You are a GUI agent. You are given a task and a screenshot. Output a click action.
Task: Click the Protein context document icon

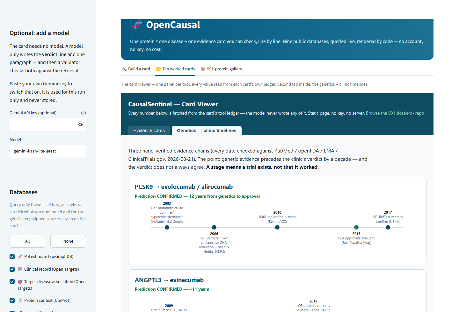(20, 300)
